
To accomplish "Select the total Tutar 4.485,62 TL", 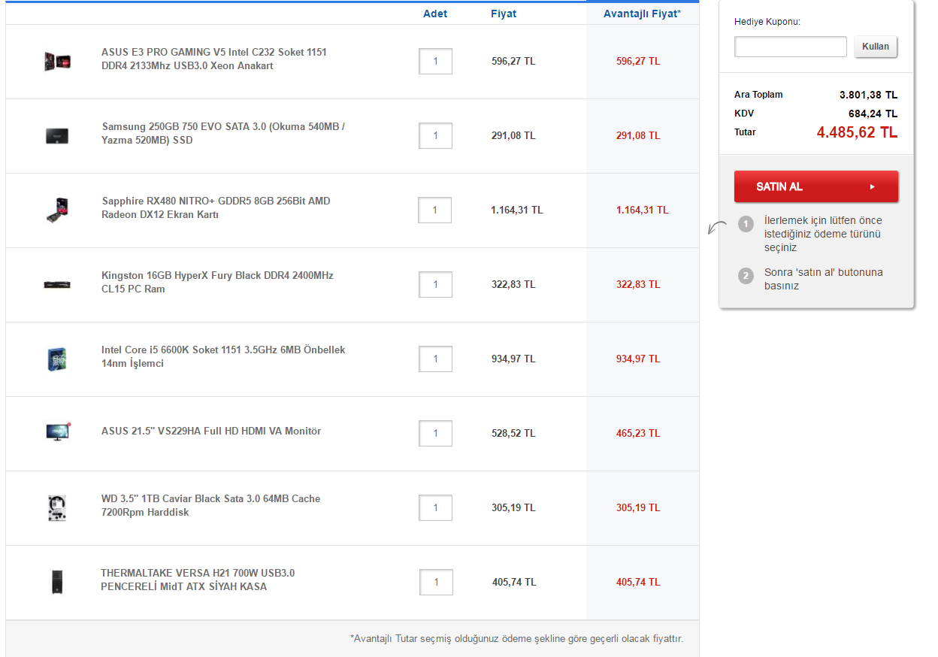I will (858, 132).
